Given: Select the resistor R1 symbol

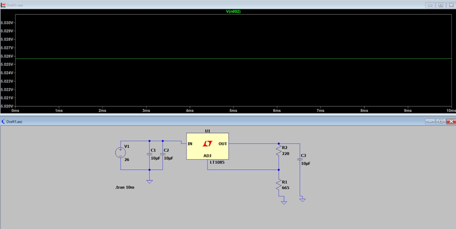Looking at the screenshot, I should click(278, 185).
